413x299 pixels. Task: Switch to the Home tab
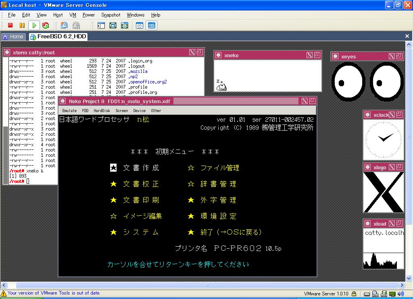click(x=13, y=37)
